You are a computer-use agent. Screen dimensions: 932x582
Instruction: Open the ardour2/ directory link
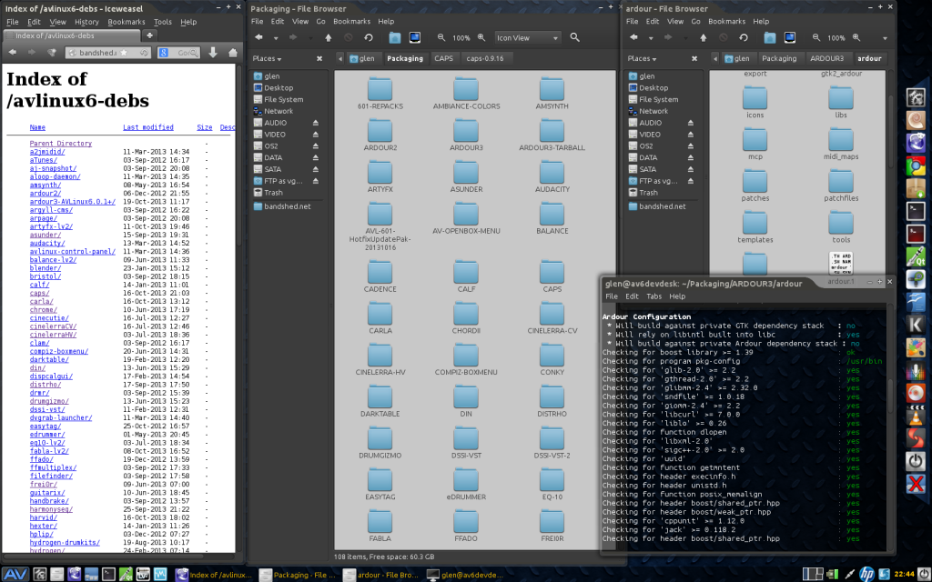click(46, 193)
